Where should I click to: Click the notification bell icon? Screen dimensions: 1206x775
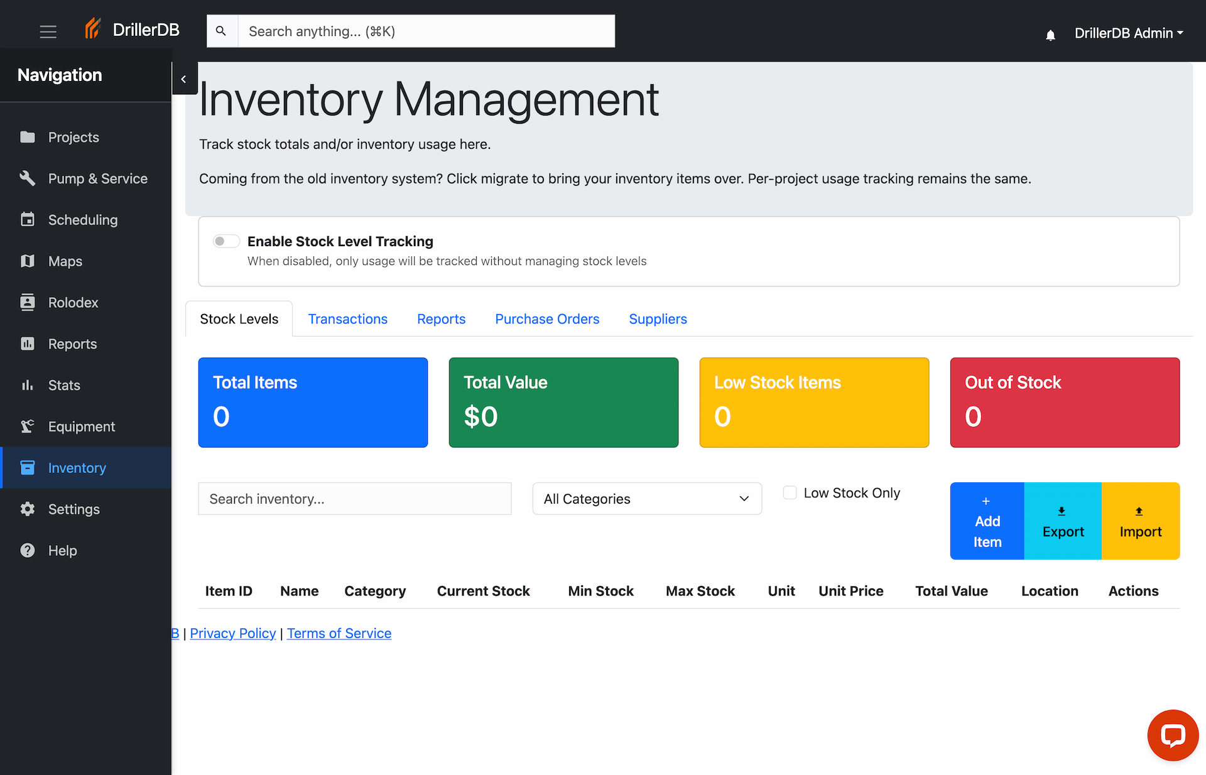point(1050,35)
